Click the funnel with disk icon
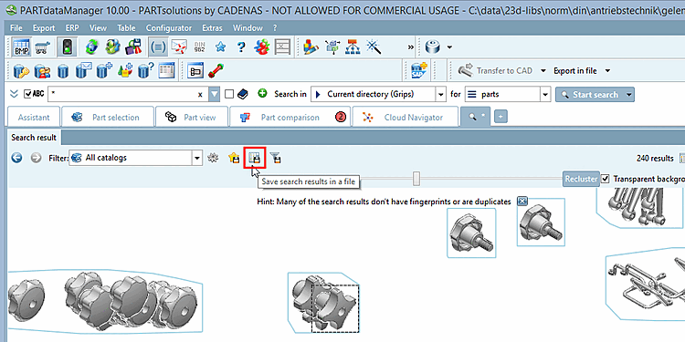 tap(275, 158)
